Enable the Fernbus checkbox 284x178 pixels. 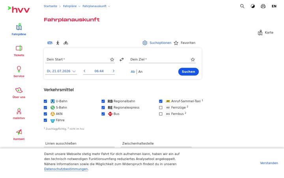tap(161, 114)
